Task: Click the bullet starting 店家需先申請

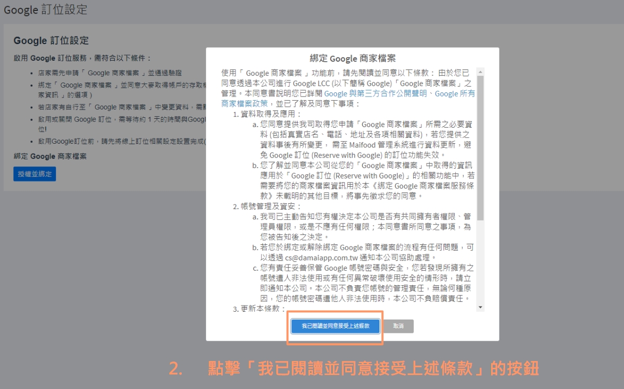Action: click(x=110, y=73)
